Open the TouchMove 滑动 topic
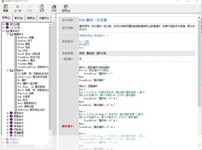 [x=26, y=61]
